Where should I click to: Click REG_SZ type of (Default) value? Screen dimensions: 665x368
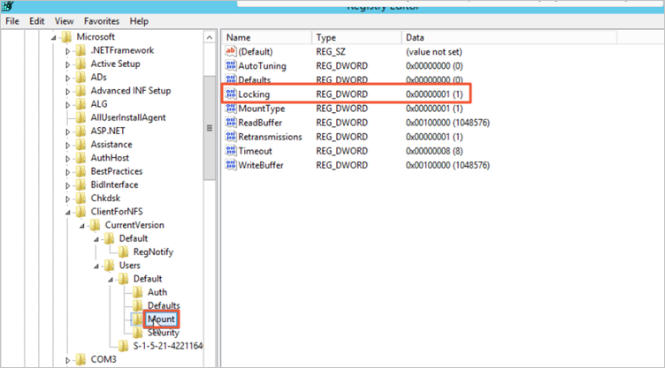click(331, 52)
